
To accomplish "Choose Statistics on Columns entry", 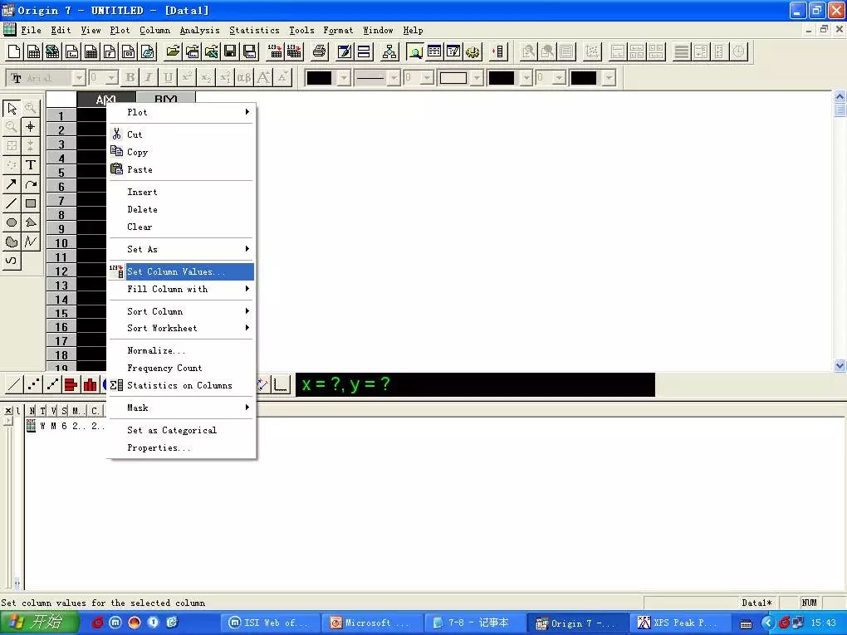I will [x=182, y=385].
